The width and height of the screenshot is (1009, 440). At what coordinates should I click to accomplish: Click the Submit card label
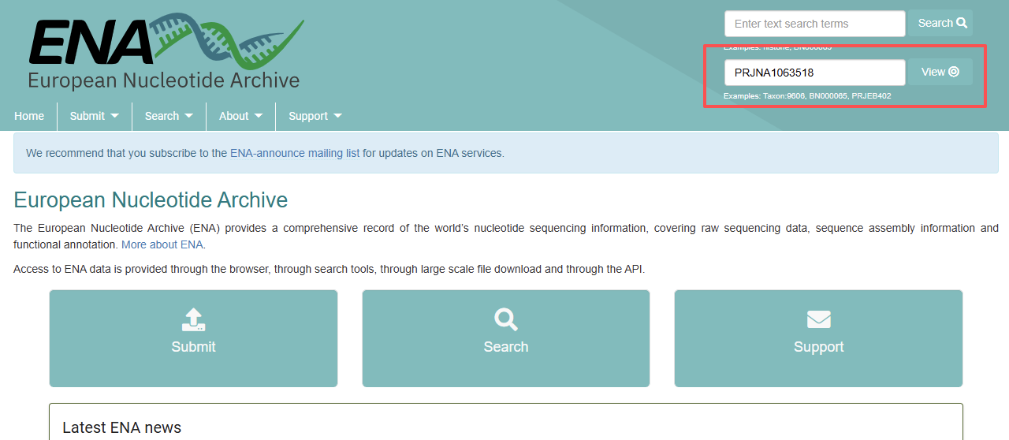click(193, 347)
